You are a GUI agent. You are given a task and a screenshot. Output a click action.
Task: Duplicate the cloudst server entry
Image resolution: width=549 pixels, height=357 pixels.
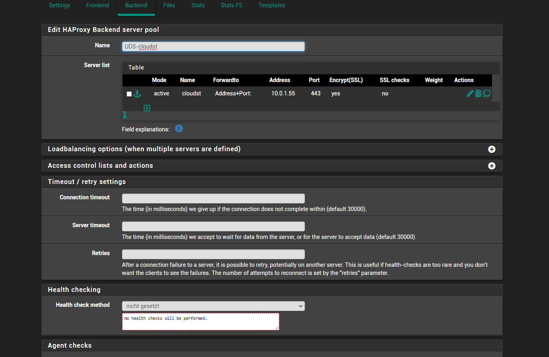point(487,93)
